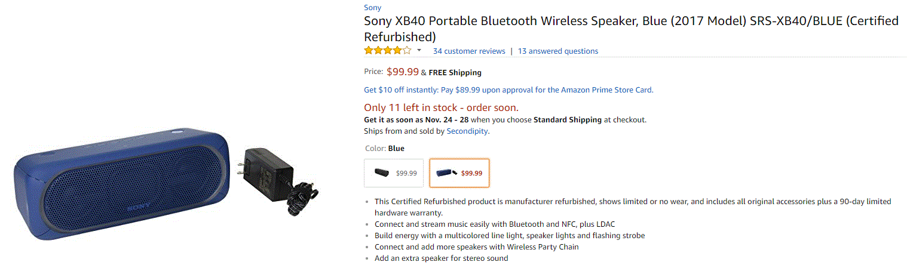Click the Sony XB40 product title
The height and width of the screenshot is (268, 907).
631,28
